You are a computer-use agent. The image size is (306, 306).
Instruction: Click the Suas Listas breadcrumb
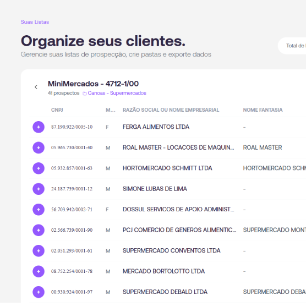35,22
